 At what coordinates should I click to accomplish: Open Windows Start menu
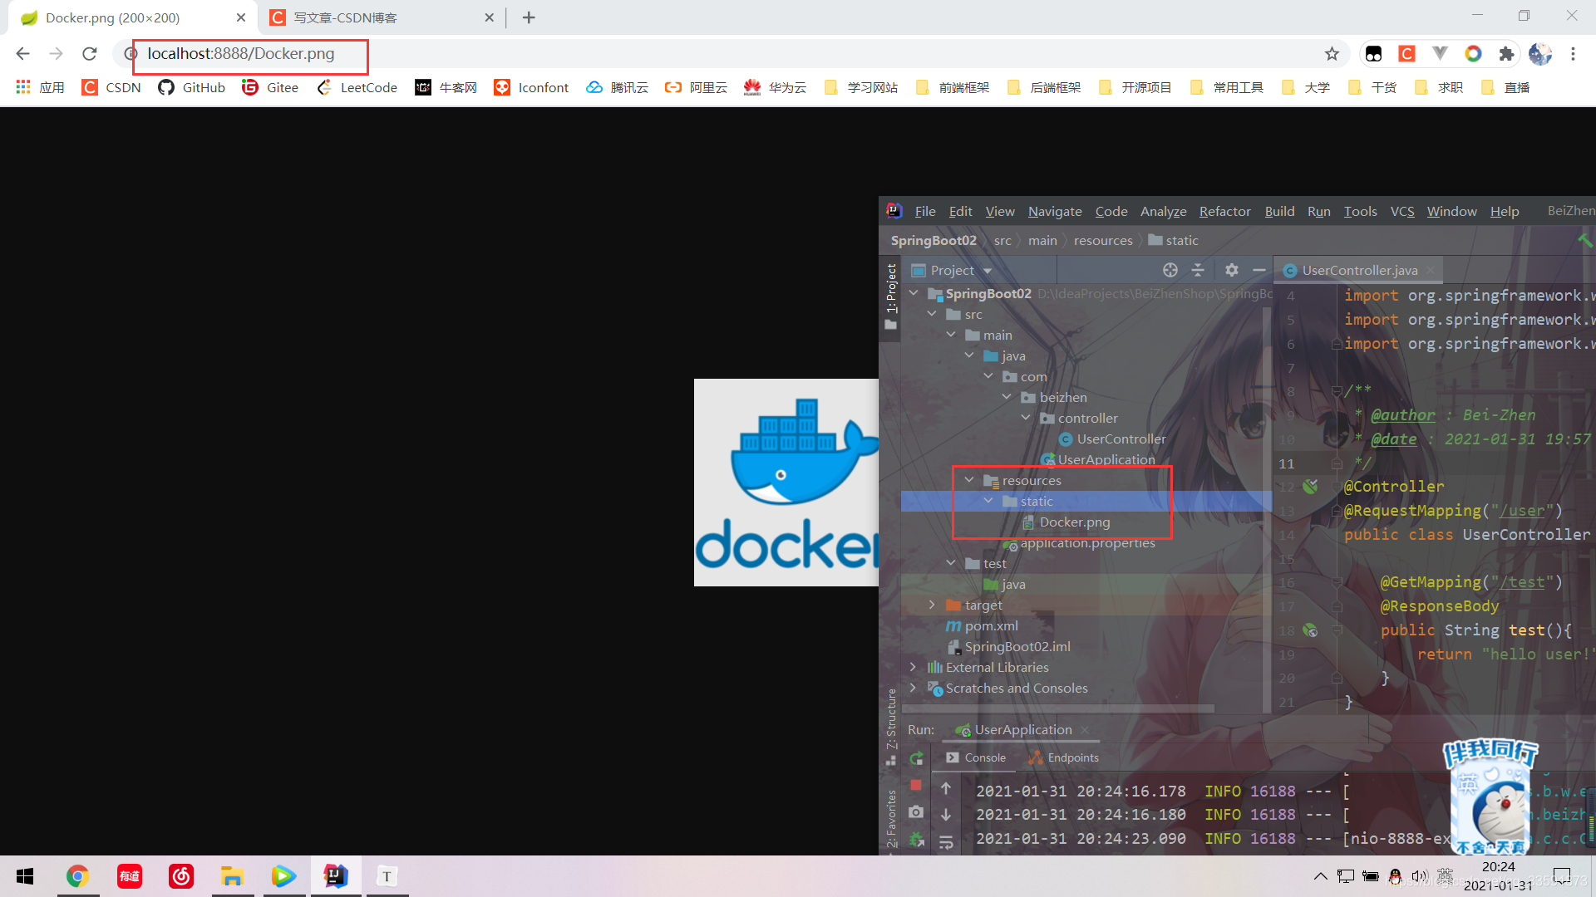tap(25, 876)
